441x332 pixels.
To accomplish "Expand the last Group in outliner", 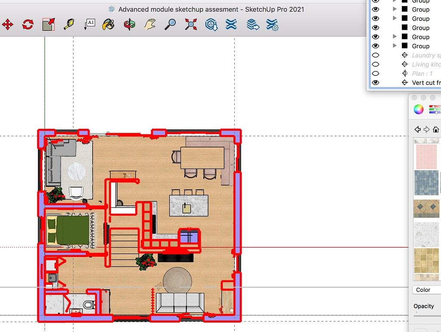I will coord(394,46).
